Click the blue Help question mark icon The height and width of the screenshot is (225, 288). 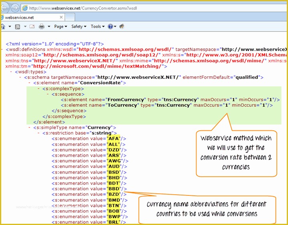(110, 27)
